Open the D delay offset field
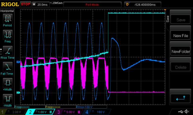Screen dimensions: 193x115 [x=143, y=5]
